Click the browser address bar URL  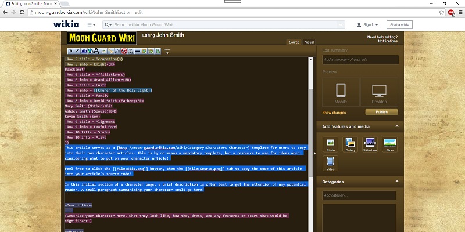click(x=89, y=12)
